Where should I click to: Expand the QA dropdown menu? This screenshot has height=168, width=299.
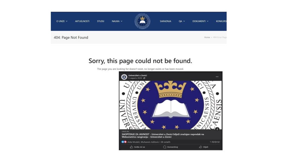pos(182,21)
